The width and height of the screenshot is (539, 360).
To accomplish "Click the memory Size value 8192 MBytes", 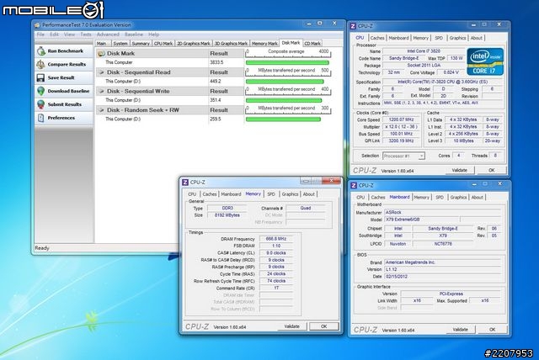I will [227, 215].
